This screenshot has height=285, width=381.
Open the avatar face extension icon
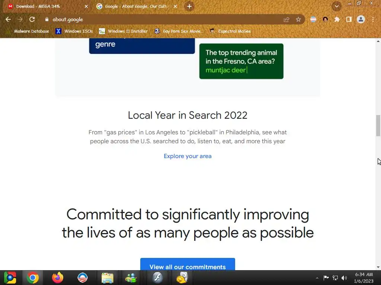point(325,19)
